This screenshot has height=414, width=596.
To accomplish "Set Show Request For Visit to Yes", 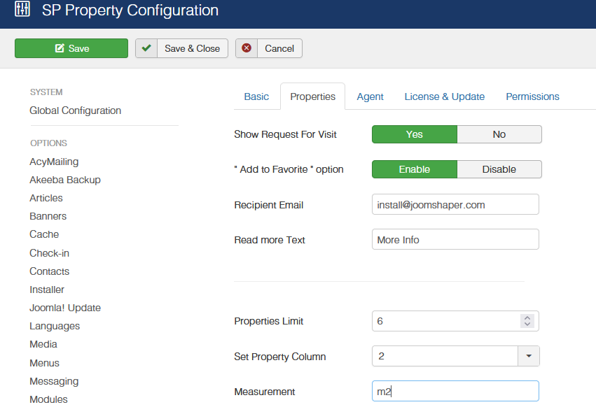I will point(414,134).
